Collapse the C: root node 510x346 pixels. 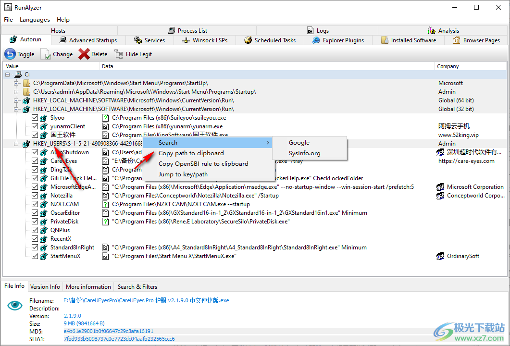coord(8,74)
